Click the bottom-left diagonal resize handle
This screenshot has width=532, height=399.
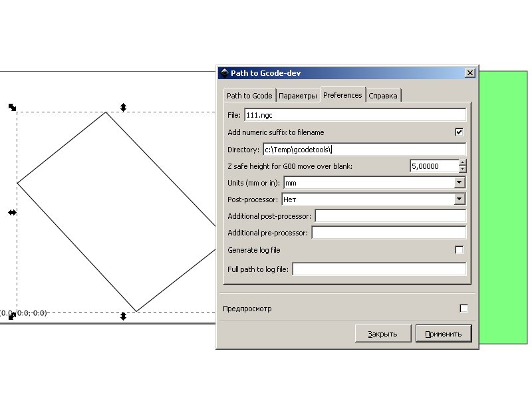click(x=12, y=317)
